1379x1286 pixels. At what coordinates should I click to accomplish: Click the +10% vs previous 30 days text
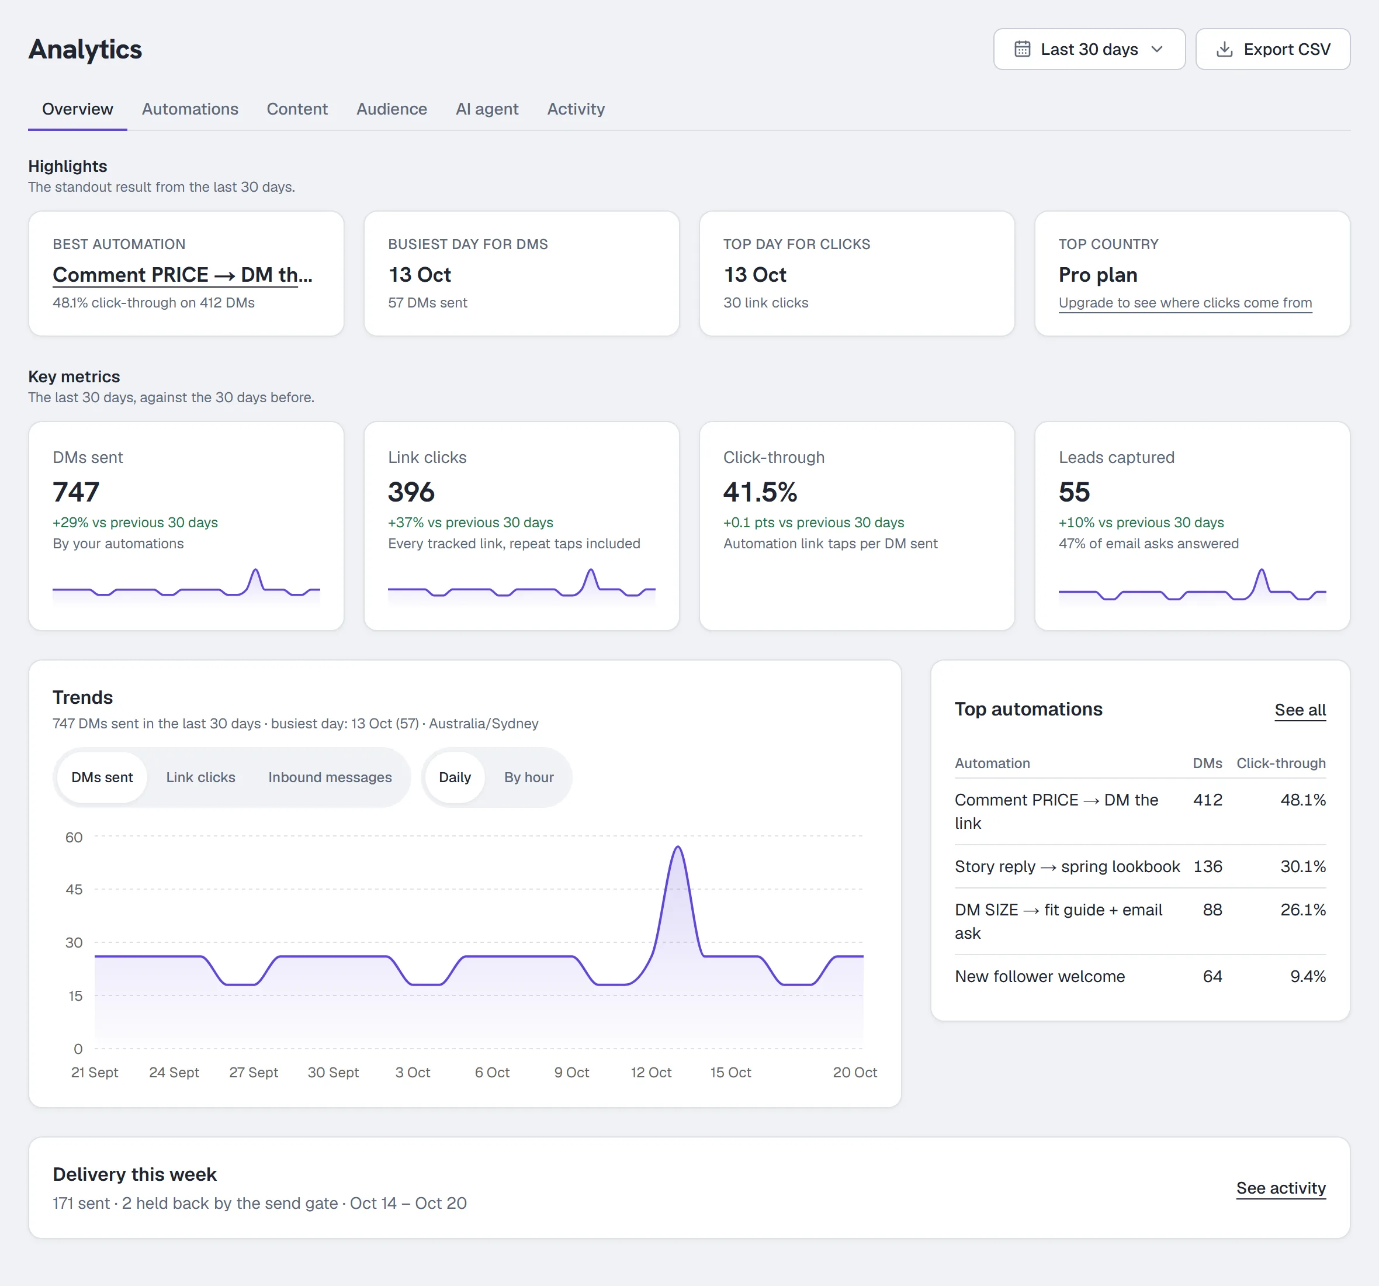pyautogui.click(x=1141, y=522)
